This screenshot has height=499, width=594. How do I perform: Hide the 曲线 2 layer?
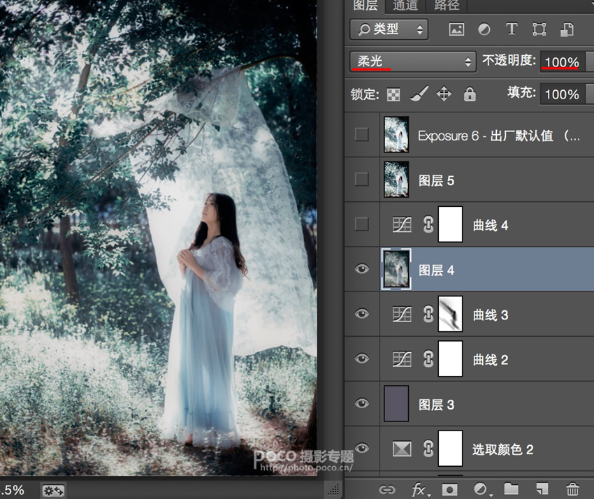click(362, 359)
